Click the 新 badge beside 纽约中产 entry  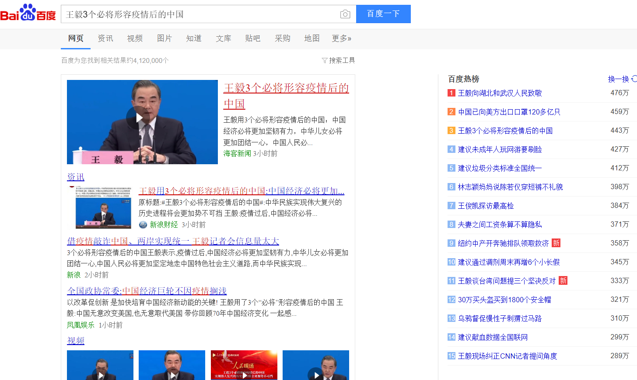556,243
